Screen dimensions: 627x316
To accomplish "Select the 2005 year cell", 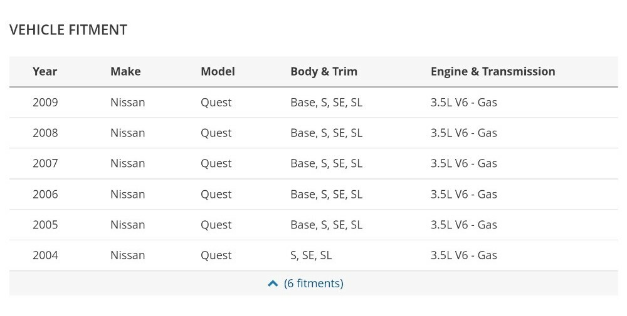I will [x=45, y=225].
